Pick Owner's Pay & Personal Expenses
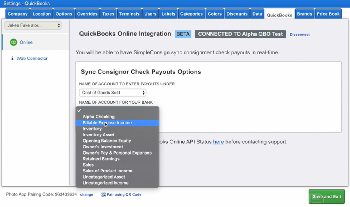This screenshot has height=207, width=350. (x=118, y=153)
